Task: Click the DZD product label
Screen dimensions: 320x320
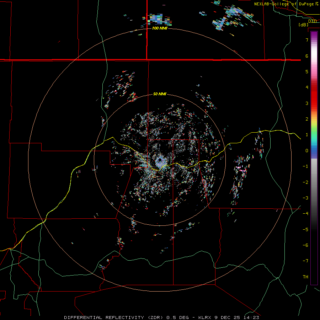Action: [x=313, y=21]
